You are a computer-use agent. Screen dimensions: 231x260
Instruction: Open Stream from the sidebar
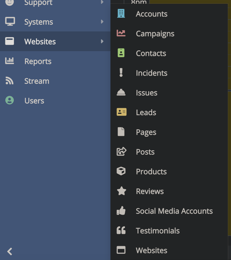[37, 81]
